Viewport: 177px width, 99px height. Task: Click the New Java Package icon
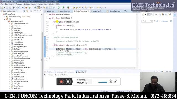[27, 7]
